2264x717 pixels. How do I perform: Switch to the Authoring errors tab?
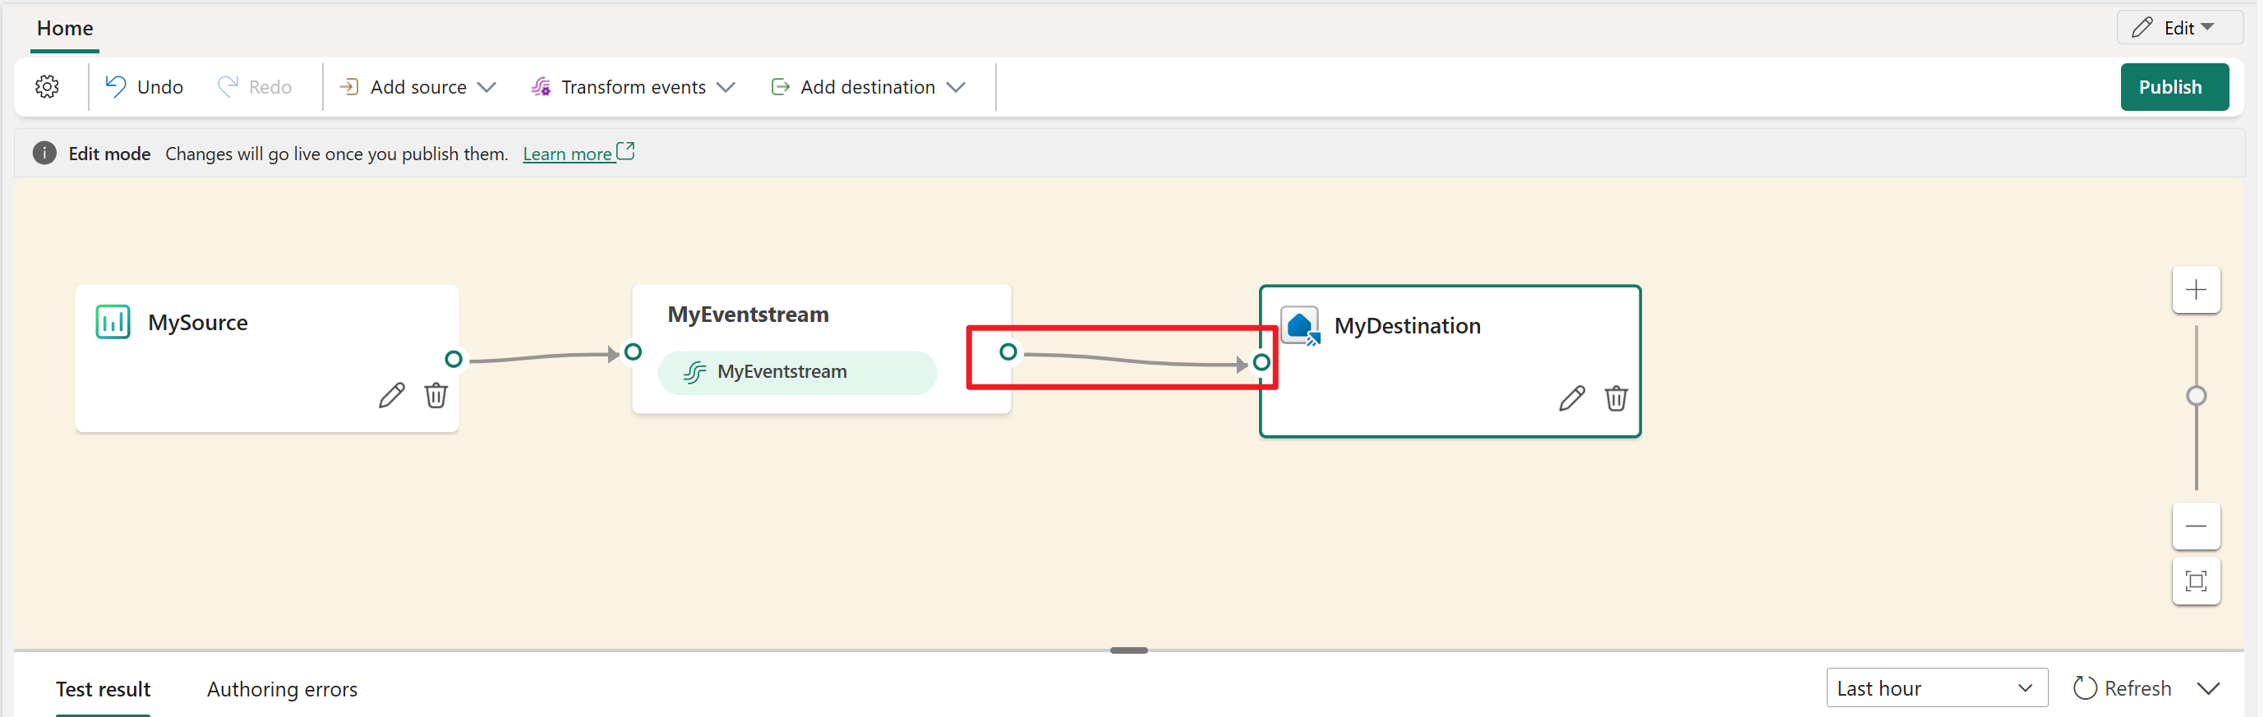point(282,689)
